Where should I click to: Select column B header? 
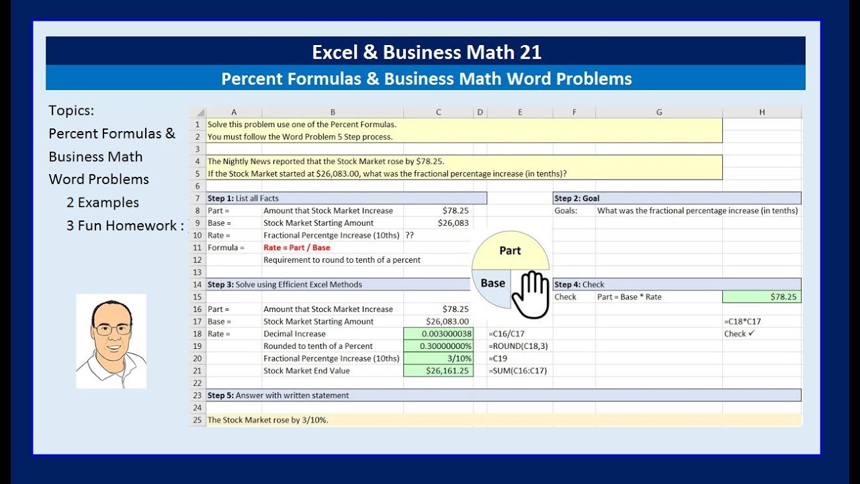(x=333, y=112)
